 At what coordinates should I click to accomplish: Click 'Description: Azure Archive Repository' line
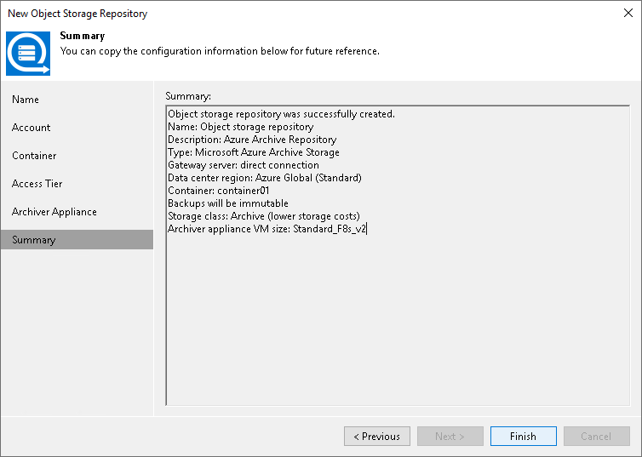click(x=252, y=140)
